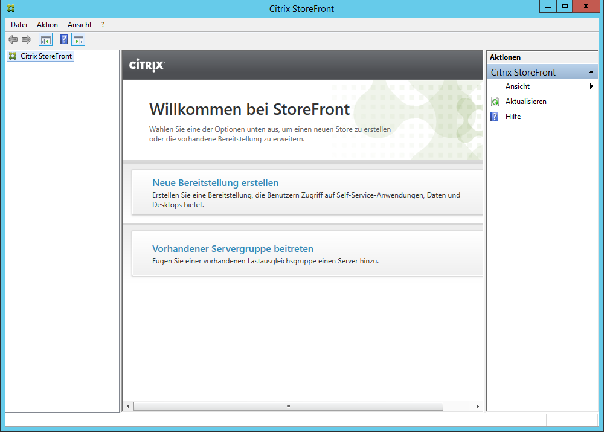Screen dimensions: 604x432
Task: Open the Datei menu
Action: [x=19, y=25]
